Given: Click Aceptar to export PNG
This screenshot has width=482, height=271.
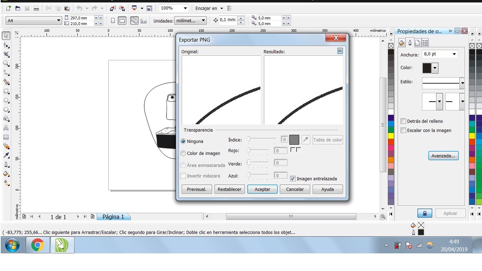Looking at the screenshot, I should 263,189.
